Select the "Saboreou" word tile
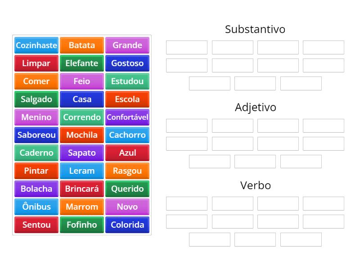Image resolution: width=360 pixels, height=270 pixels. point(36,135)
